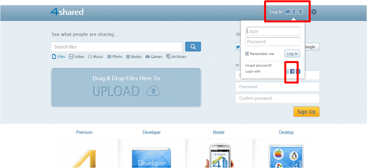The width and height of the screenshot is (367, 168).
Task: Open the Mobile link
Action: tap(219, 132)
